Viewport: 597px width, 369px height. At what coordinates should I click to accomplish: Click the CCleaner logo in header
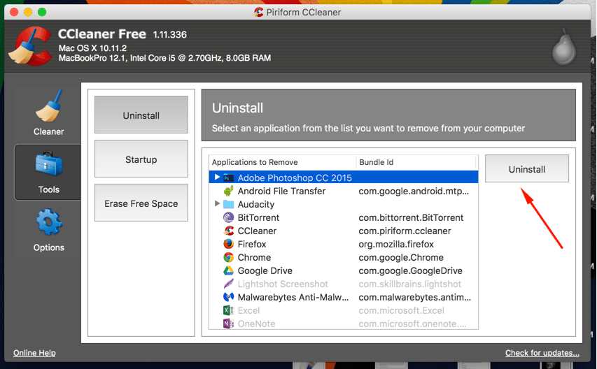point(30,46)
